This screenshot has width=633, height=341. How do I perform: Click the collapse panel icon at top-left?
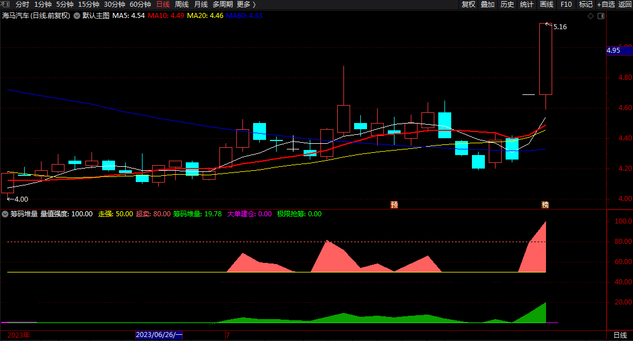tap(5, 4)
